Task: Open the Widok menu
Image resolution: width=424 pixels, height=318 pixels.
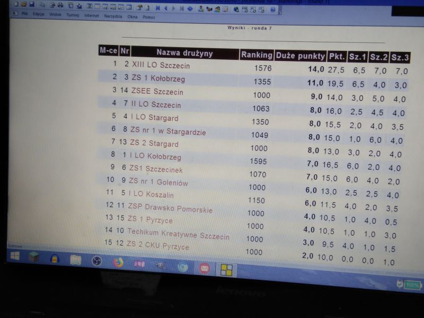Action: 55,14
